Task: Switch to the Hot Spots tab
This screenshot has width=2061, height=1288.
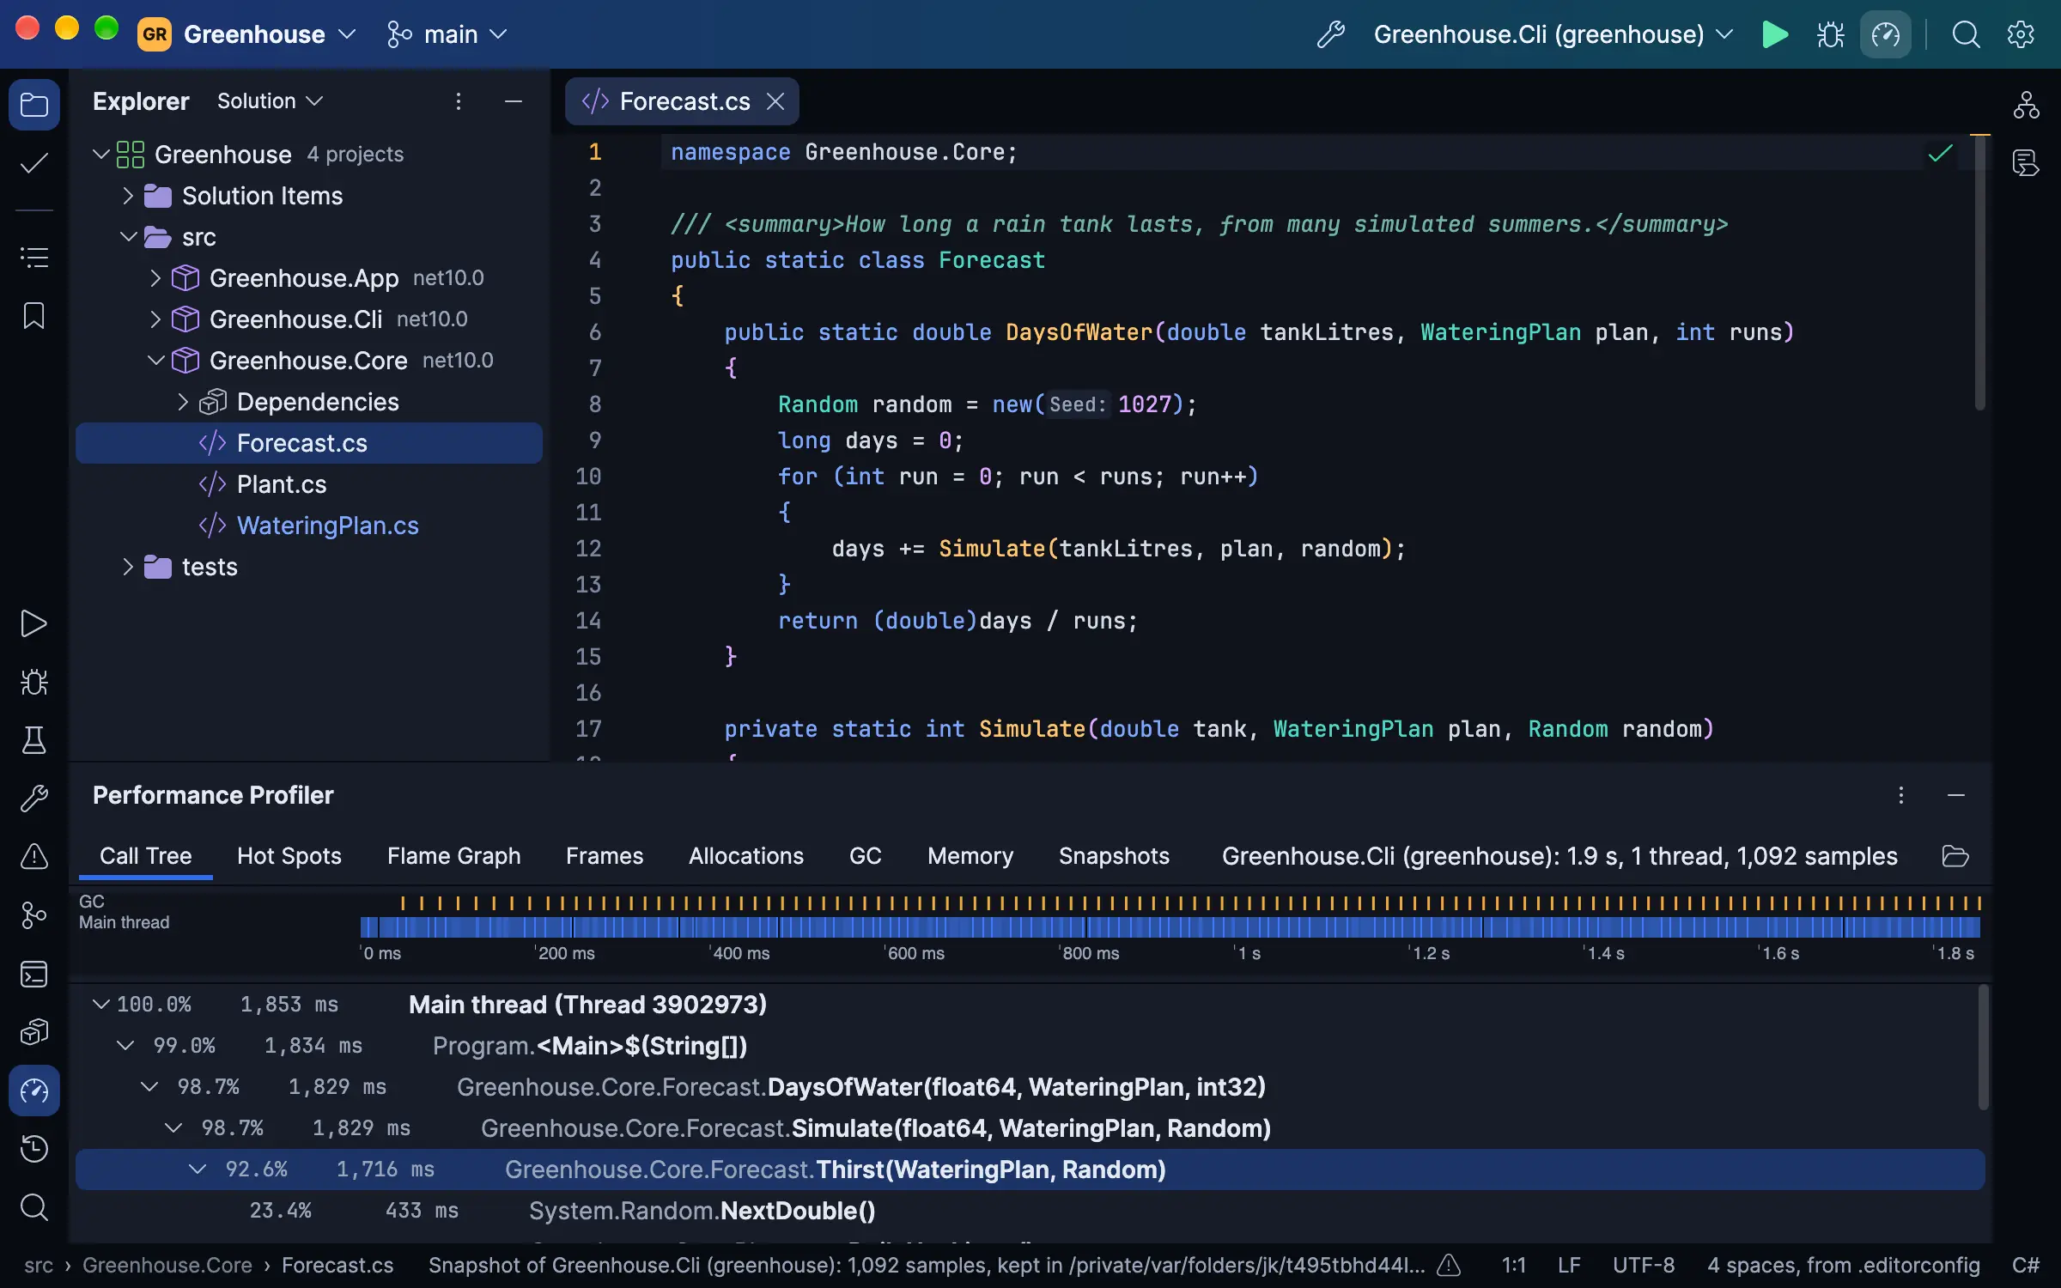Action: point(289,856)
